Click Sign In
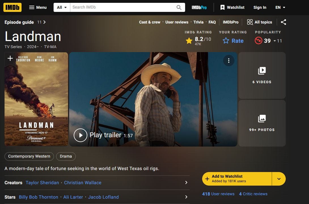309x204 pixels. 260,7
